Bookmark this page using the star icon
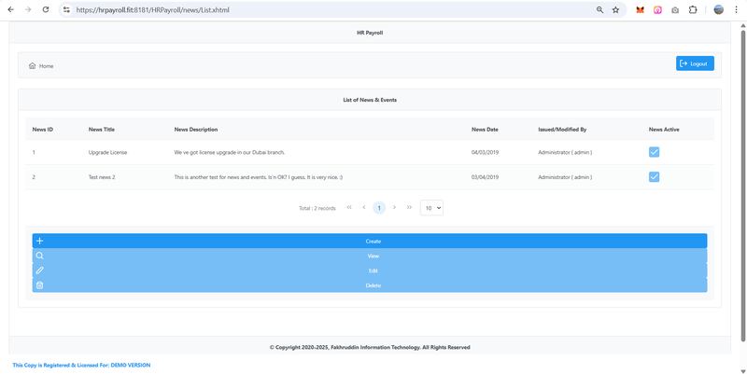The image size is (747, 374). coord(615,10)
